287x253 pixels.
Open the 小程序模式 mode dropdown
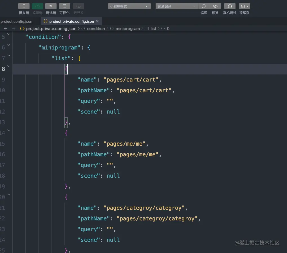129,6
